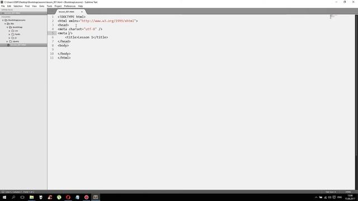Expand the fonts folder arrow
Viewport: 358px width, 201px height.
click(x=10, y=35)
